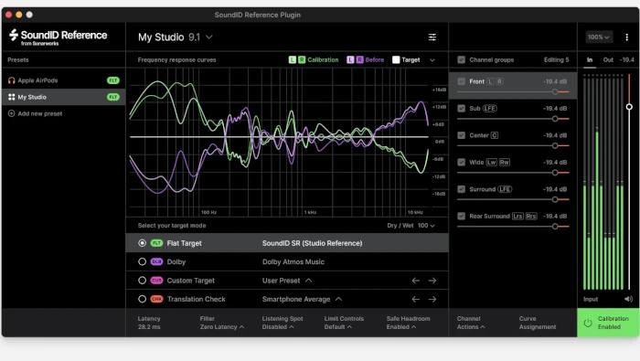Screen dimensions: 640x361
Task: Open the My Studio 9.1 preset dropdown
Action: [176, 37]
